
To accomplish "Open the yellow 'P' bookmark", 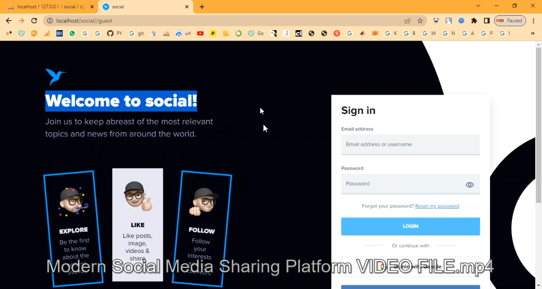I will pos(213,33).
